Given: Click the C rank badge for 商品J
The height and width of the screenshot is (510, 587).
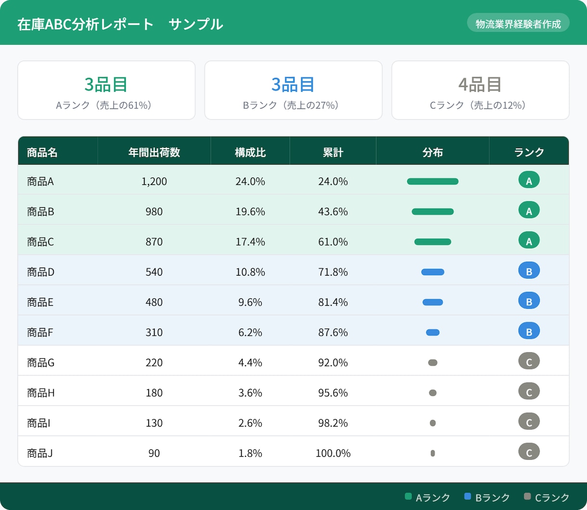Looking at the screenshot, I should pyautogui.click(x=529, y=452).
